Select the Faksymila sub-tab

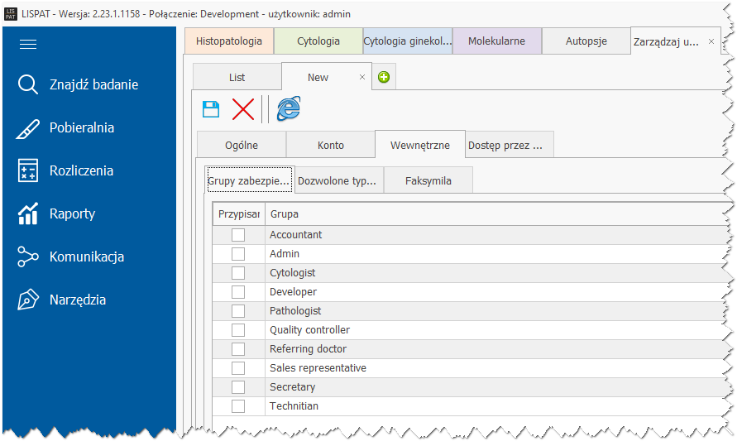tap(428, 180)
